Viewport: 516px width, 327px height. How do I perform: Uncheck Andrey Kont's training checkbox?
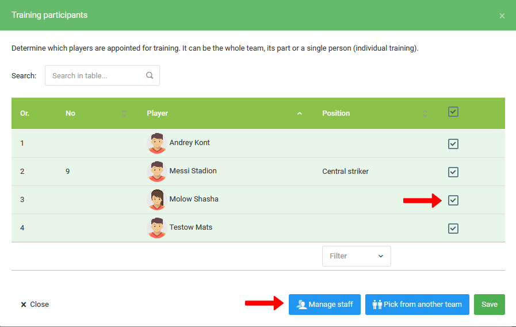tap(453, 144)
